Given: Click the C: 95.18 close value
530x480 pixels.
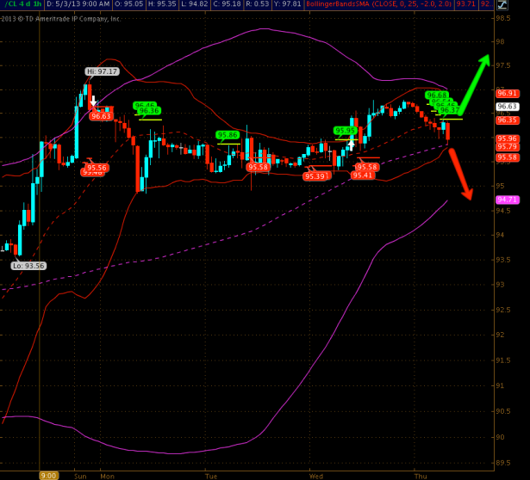Looking at the screenshot, I should click(x=228, y=4).
